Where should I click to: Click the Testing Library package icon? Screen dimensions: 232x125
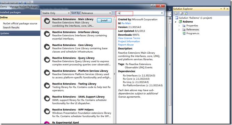tap(47, 86)
